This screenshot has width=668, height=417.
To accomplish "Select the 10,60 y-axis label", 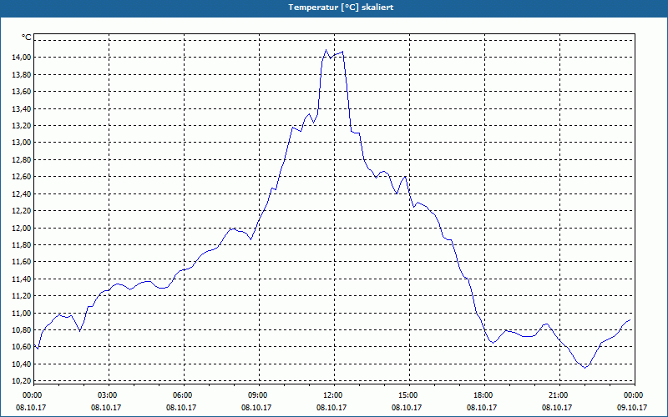I will coord(21,347).
